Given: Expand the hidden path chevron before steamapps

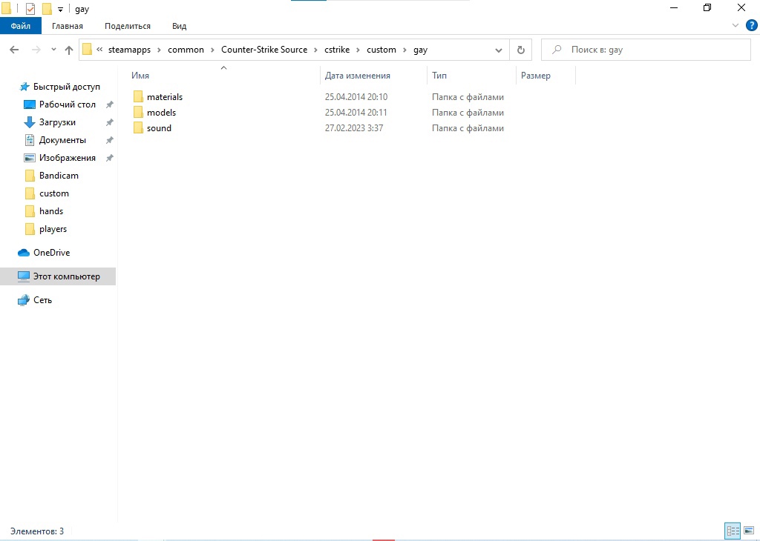Looking at the screenshot, I should (99, 50).
